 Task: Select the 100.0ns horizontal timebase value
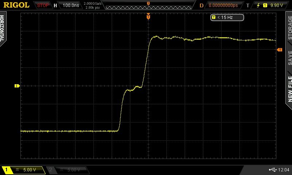click(x=71, y=5)
